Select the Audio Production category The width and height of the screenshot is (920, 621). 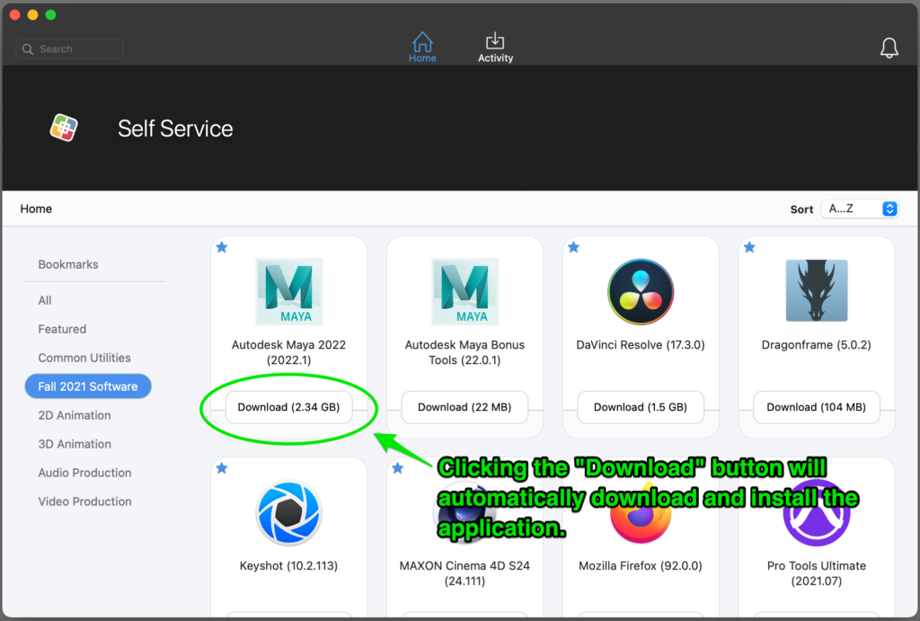pyautogui.click(x=84, y=473)
